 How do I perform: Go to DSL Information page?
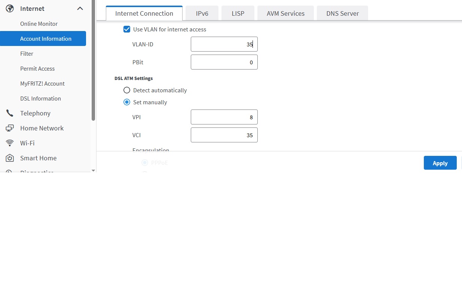point(40,98)
